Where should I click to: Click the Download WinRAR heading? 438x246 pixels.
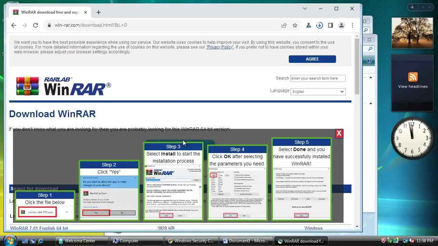pyautogui.click(x=52, y=114)
